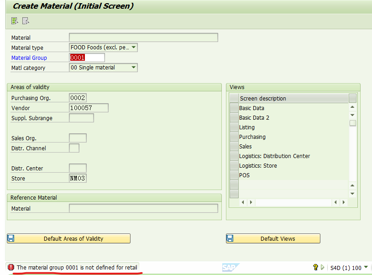372x275 pixels.
Task: Click the green triangle icon in status bar
Action: 322,267
